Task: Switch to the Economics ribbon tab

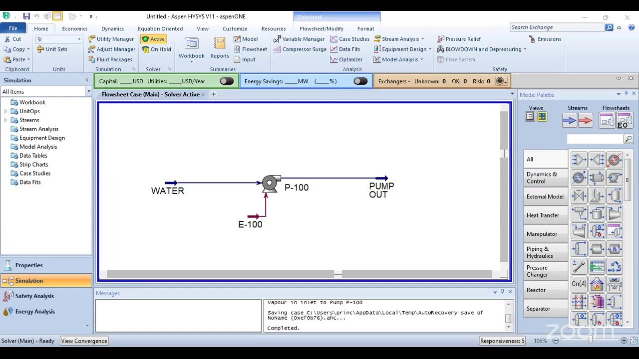Action: 74,28
